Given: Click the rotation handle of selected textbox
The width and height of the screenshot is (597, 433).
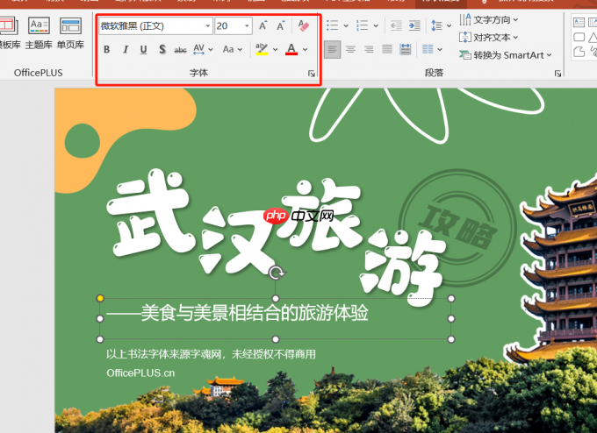Looking at the screenshot, I should pos(276,273).
